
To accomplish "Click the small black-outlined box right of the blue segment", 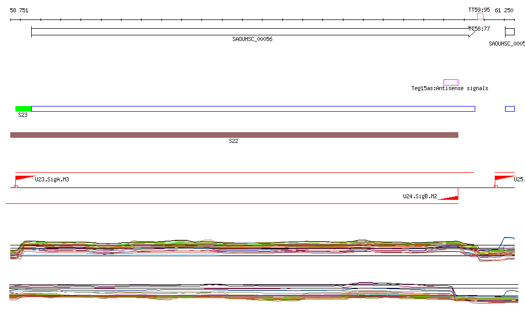I will tap(510, 109).
